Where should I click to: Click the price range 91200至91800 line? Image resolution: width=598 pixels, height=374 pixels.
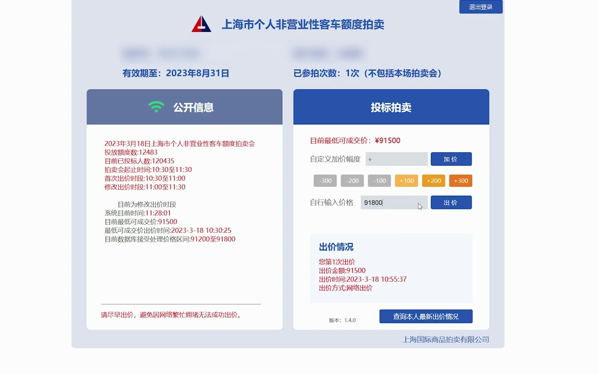pos(170,239)
